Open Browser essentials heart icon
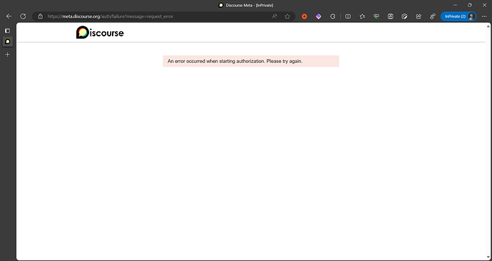492x261 pixels. tap(376, 16)
